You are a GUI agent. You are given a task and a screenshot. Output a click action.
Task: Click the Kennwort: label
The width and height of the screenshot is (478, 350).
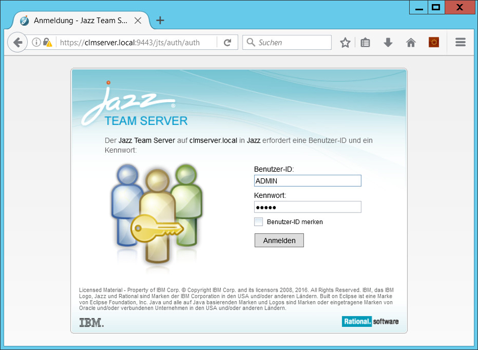[x=270, y=195]
